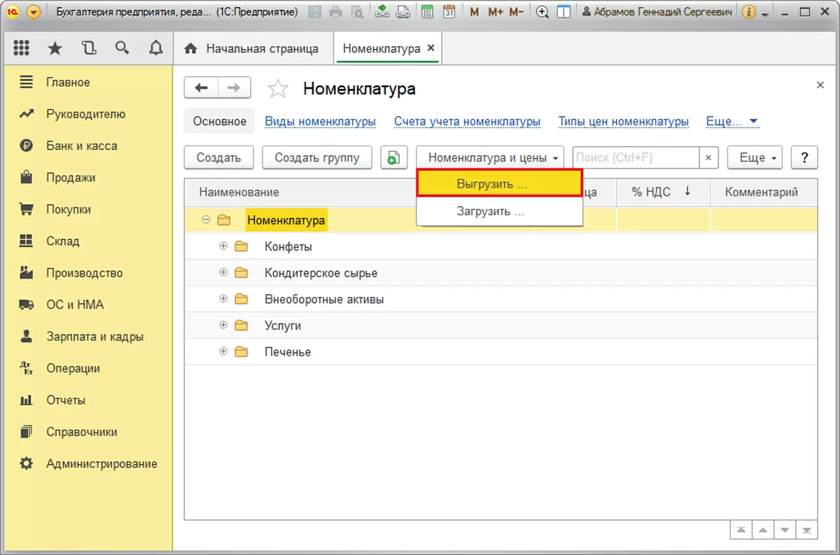
Task: Select Выгрузить from the dropdown menu
Action: tap(499, 185)
